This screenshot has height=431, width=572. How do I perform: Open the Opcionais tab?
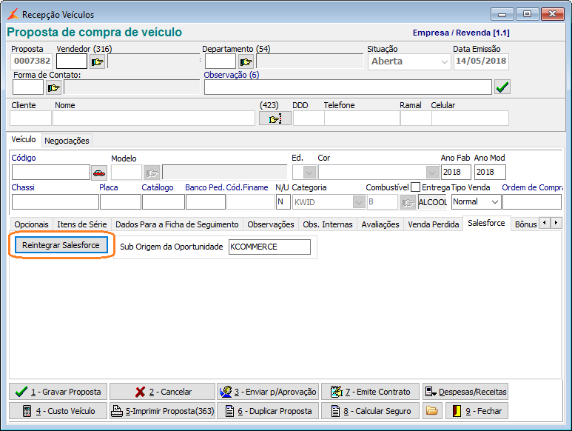coord(31,224)
